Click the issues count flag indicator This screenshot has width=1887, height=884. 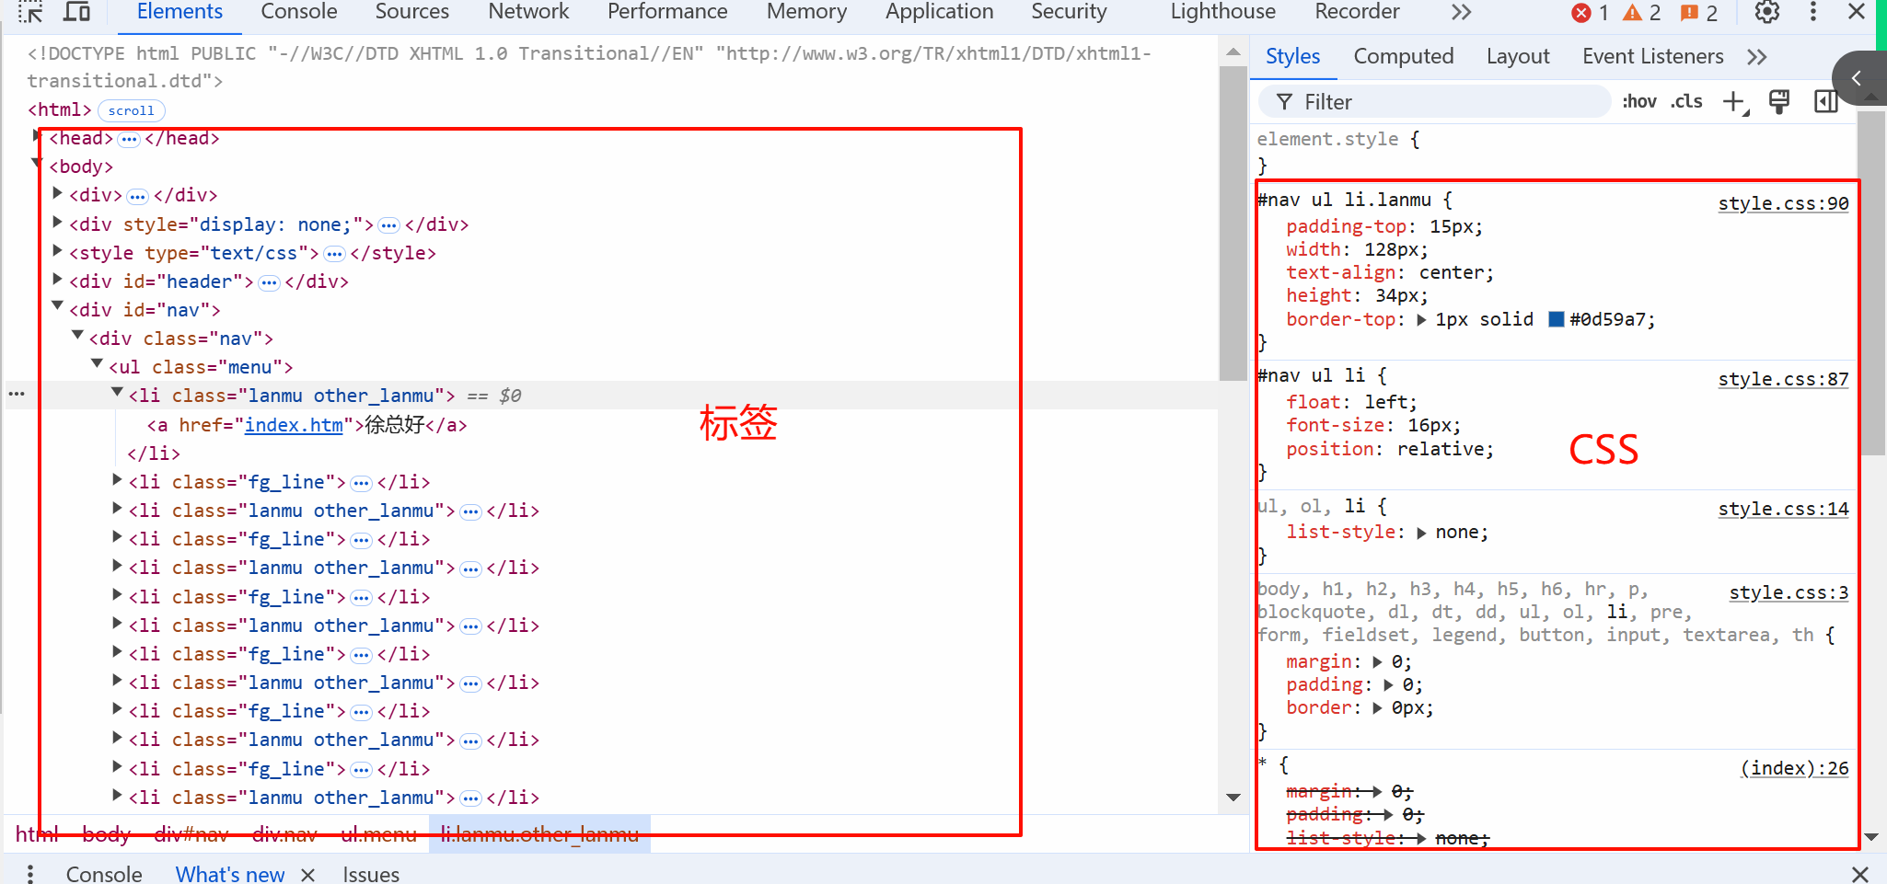(x=1699, y=13)
